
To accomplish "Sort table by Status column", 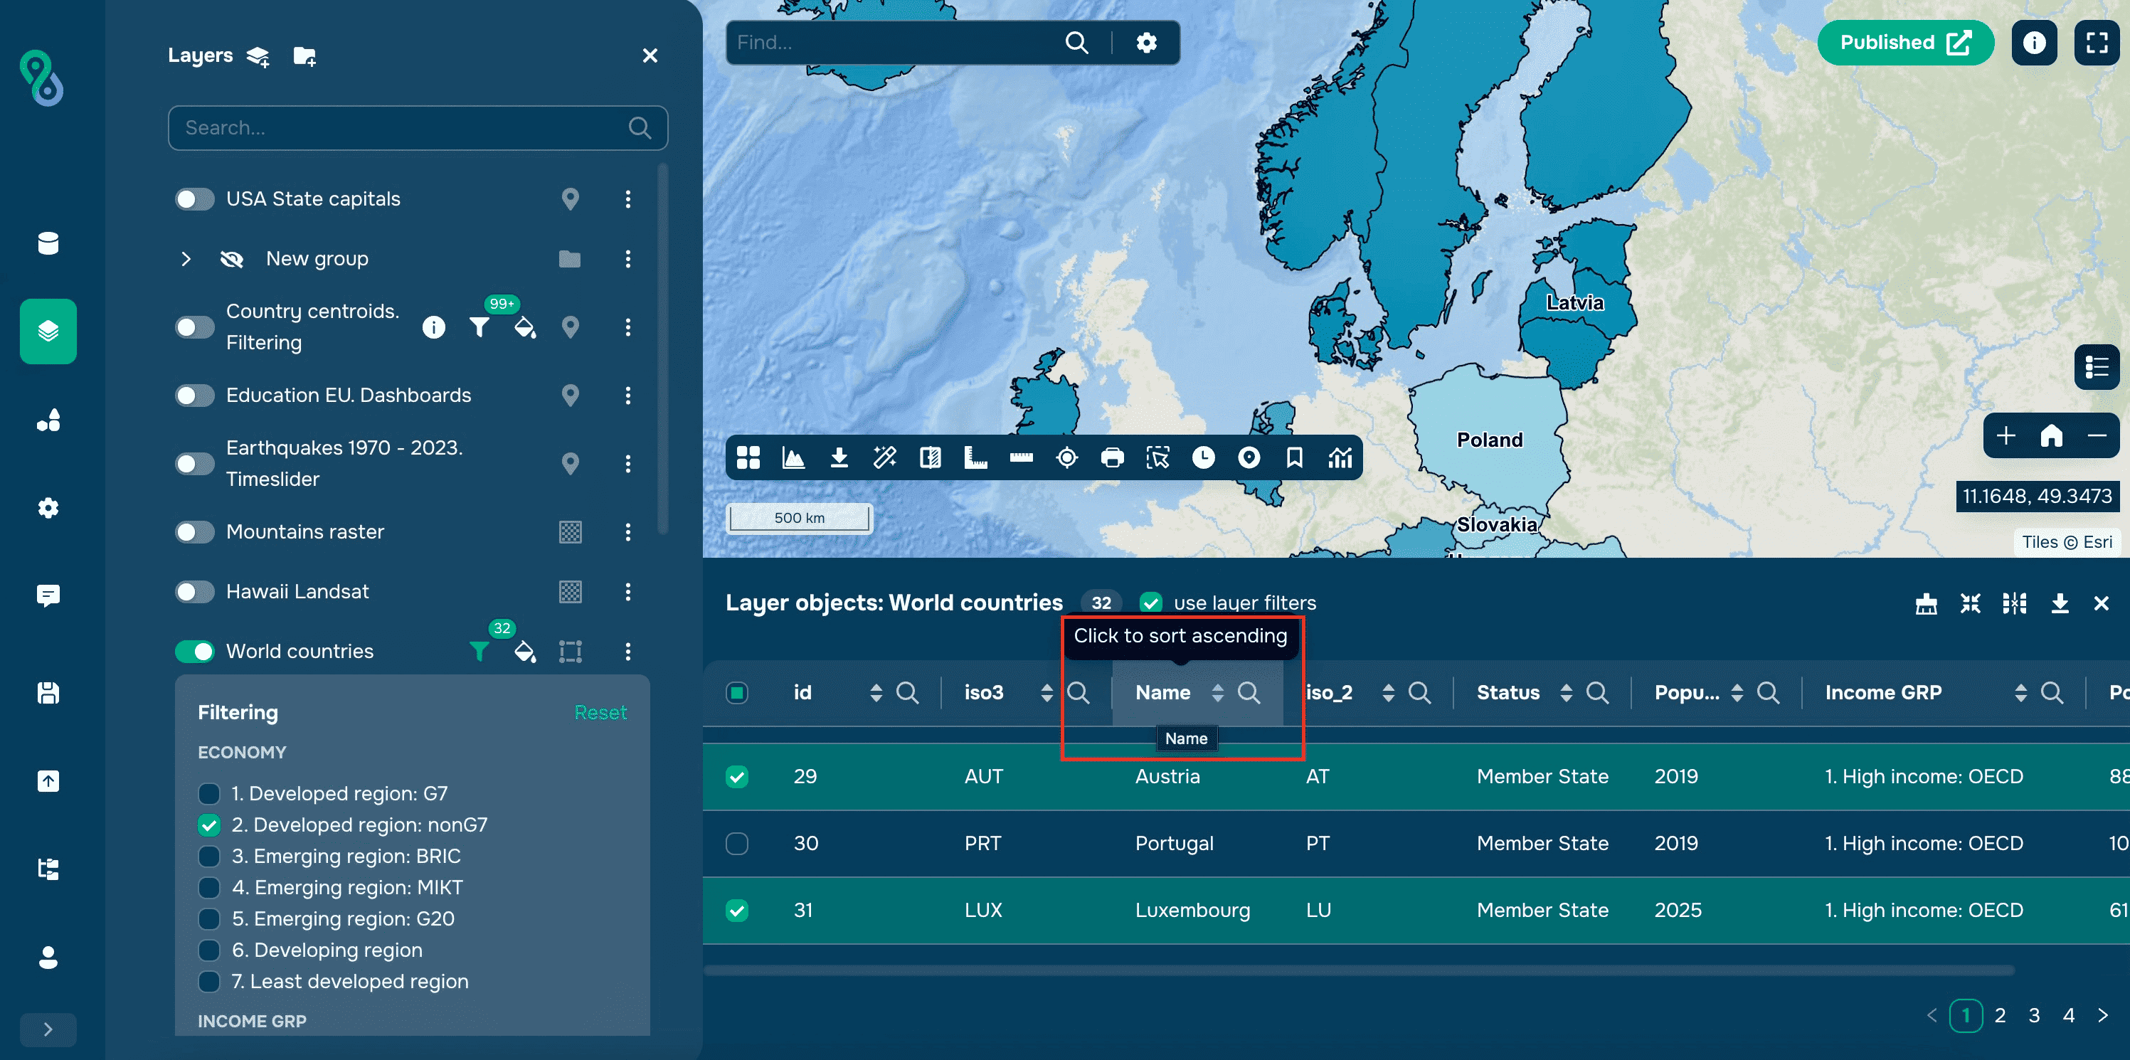I will (x=1565, y=693).
